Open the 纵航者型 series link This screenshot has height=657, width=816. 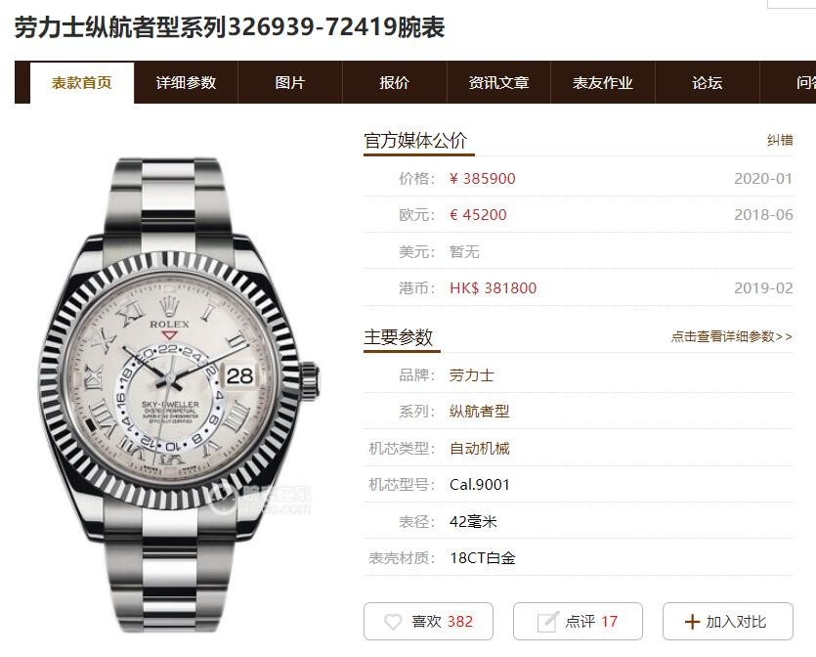coord(479,412)
